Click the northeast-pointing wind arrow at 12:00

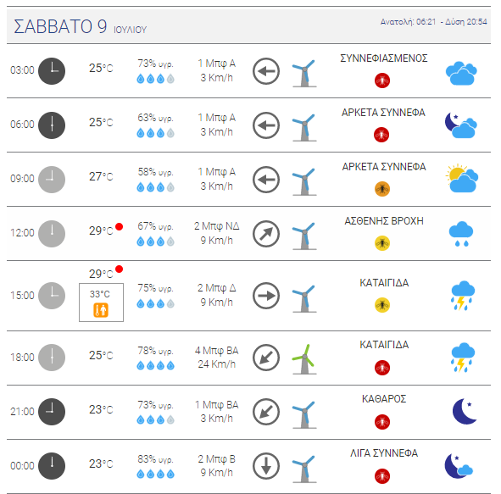[x=266, y=234]
